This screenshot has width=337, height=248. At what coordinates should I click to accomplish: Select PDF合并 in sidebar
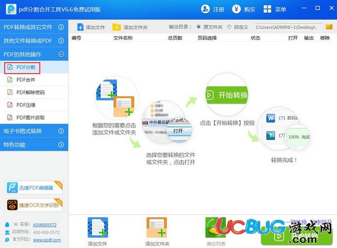(x=34, y=80)
